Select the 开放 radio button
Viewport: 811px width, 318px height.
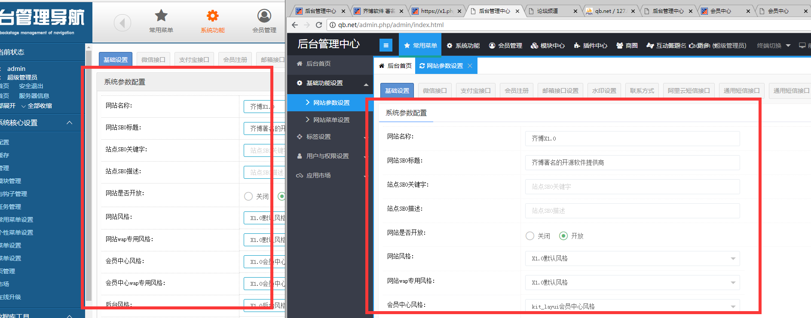click(563, 236)
